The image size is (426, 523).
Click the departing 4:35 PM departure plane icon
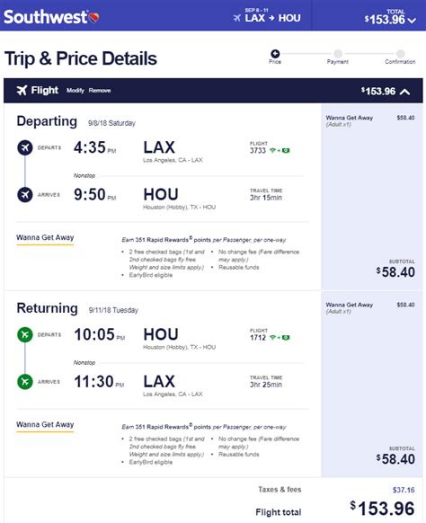pyautogui.click(x=25, y=147)
